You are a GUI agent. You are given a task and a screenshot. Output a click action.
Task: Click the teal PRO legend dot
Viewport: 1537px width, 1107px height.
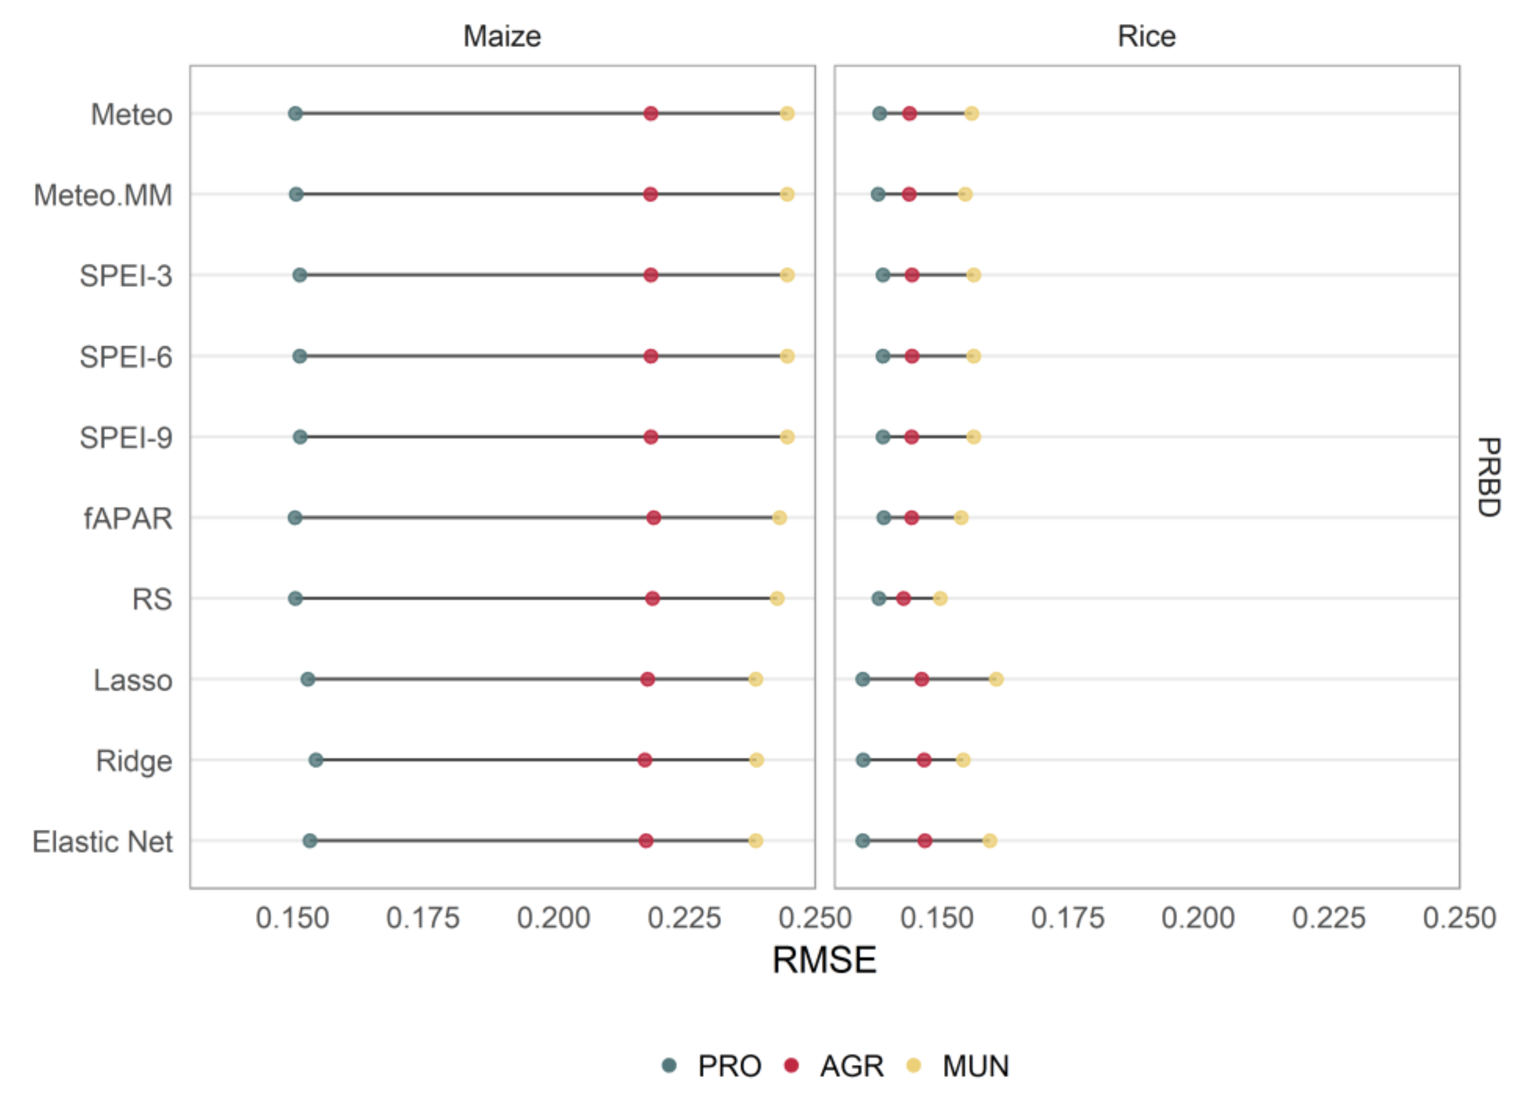669,1066
